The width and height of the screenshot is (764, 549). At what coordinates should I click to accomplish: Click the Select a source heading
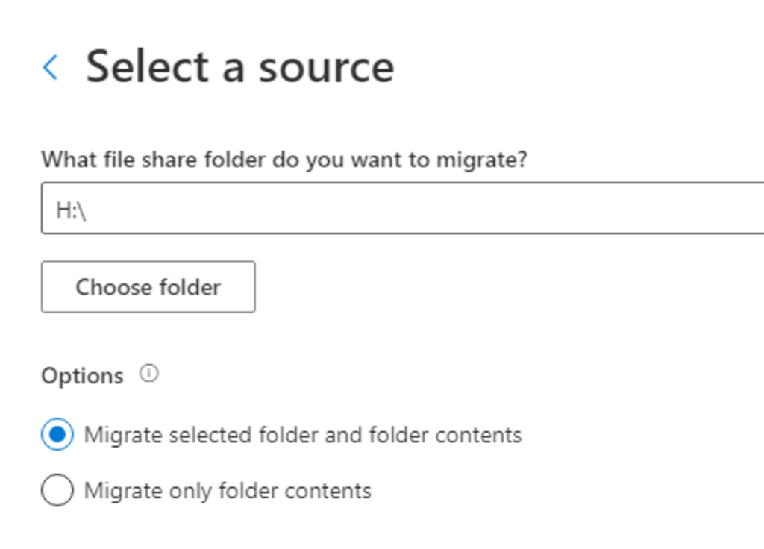tap(240, 66)
